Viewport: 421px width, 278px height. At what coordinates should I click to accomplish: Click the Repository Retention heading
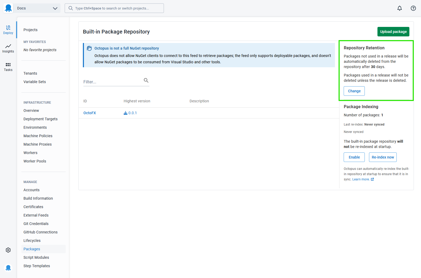(x=364, y=48)
